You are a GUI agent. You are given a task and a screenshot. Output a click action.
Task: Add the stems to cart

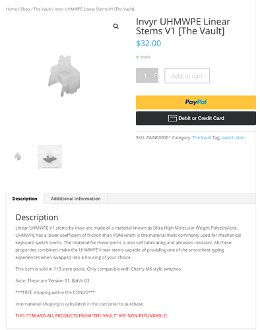[x=187, y=76]
